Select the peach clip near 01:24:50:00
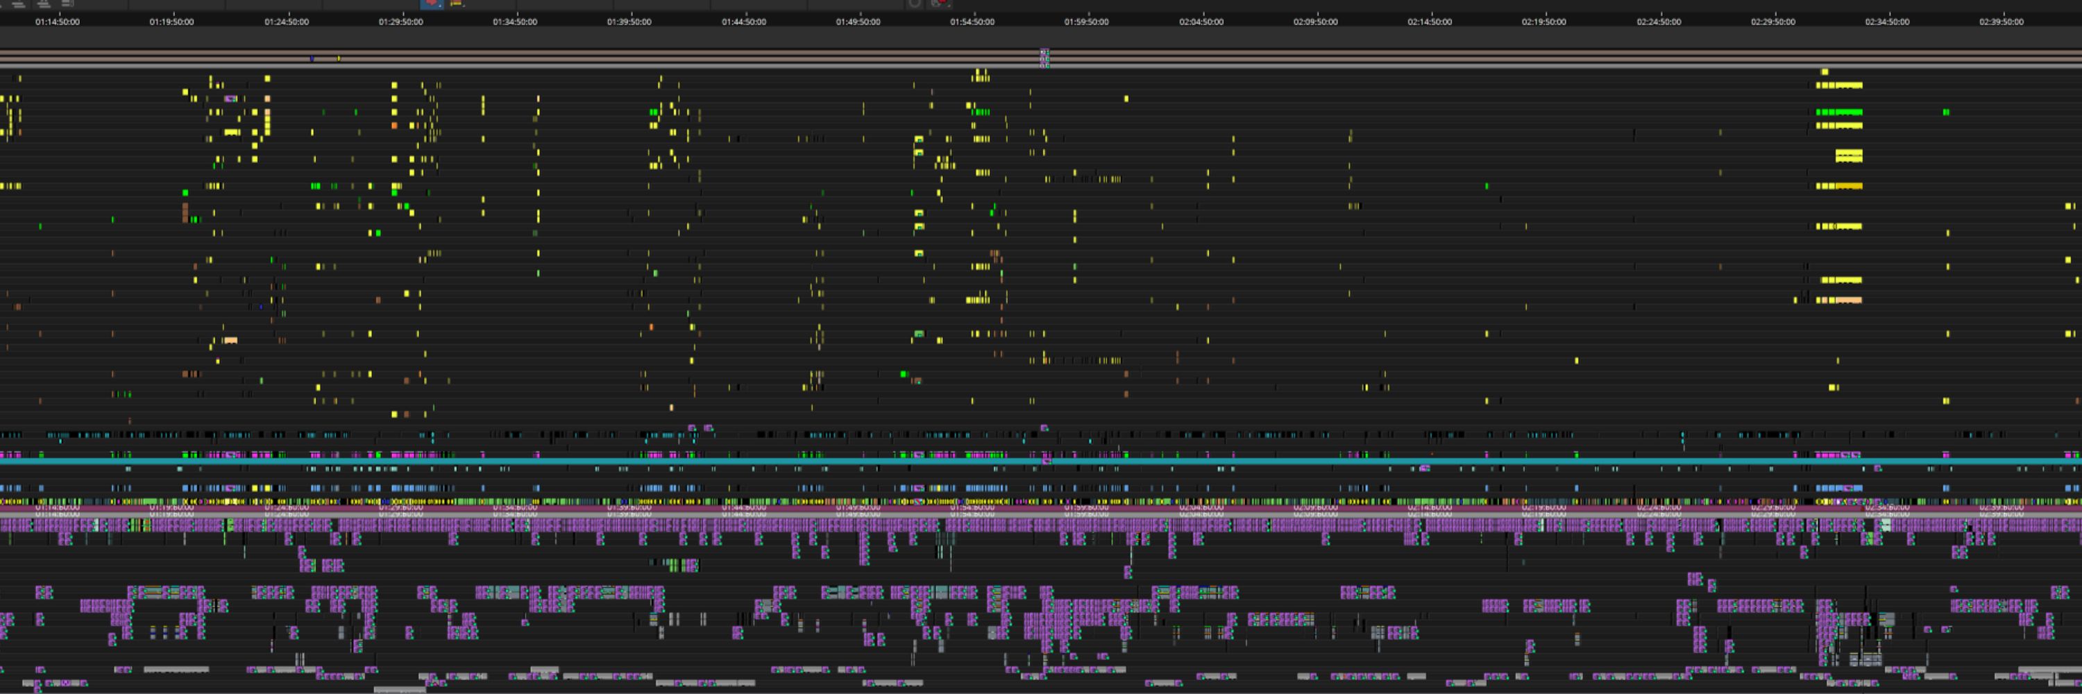2082x694 pixels. pos(230,340)
